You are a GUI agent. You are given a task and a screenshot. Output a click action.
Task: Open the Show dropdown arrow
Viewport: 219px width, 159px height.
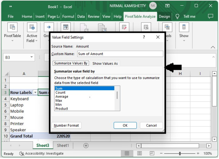pos(184,41)
